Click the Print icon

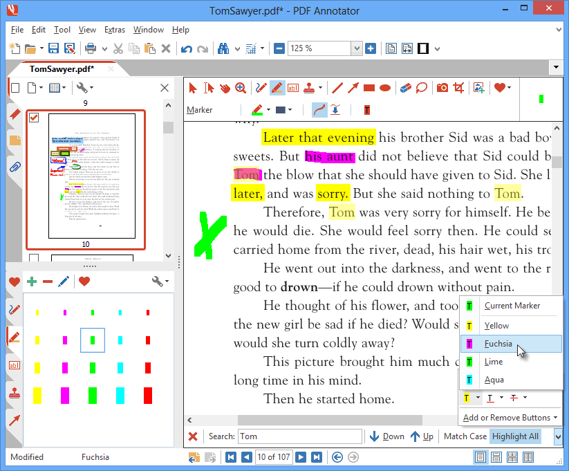pos(90,48)
